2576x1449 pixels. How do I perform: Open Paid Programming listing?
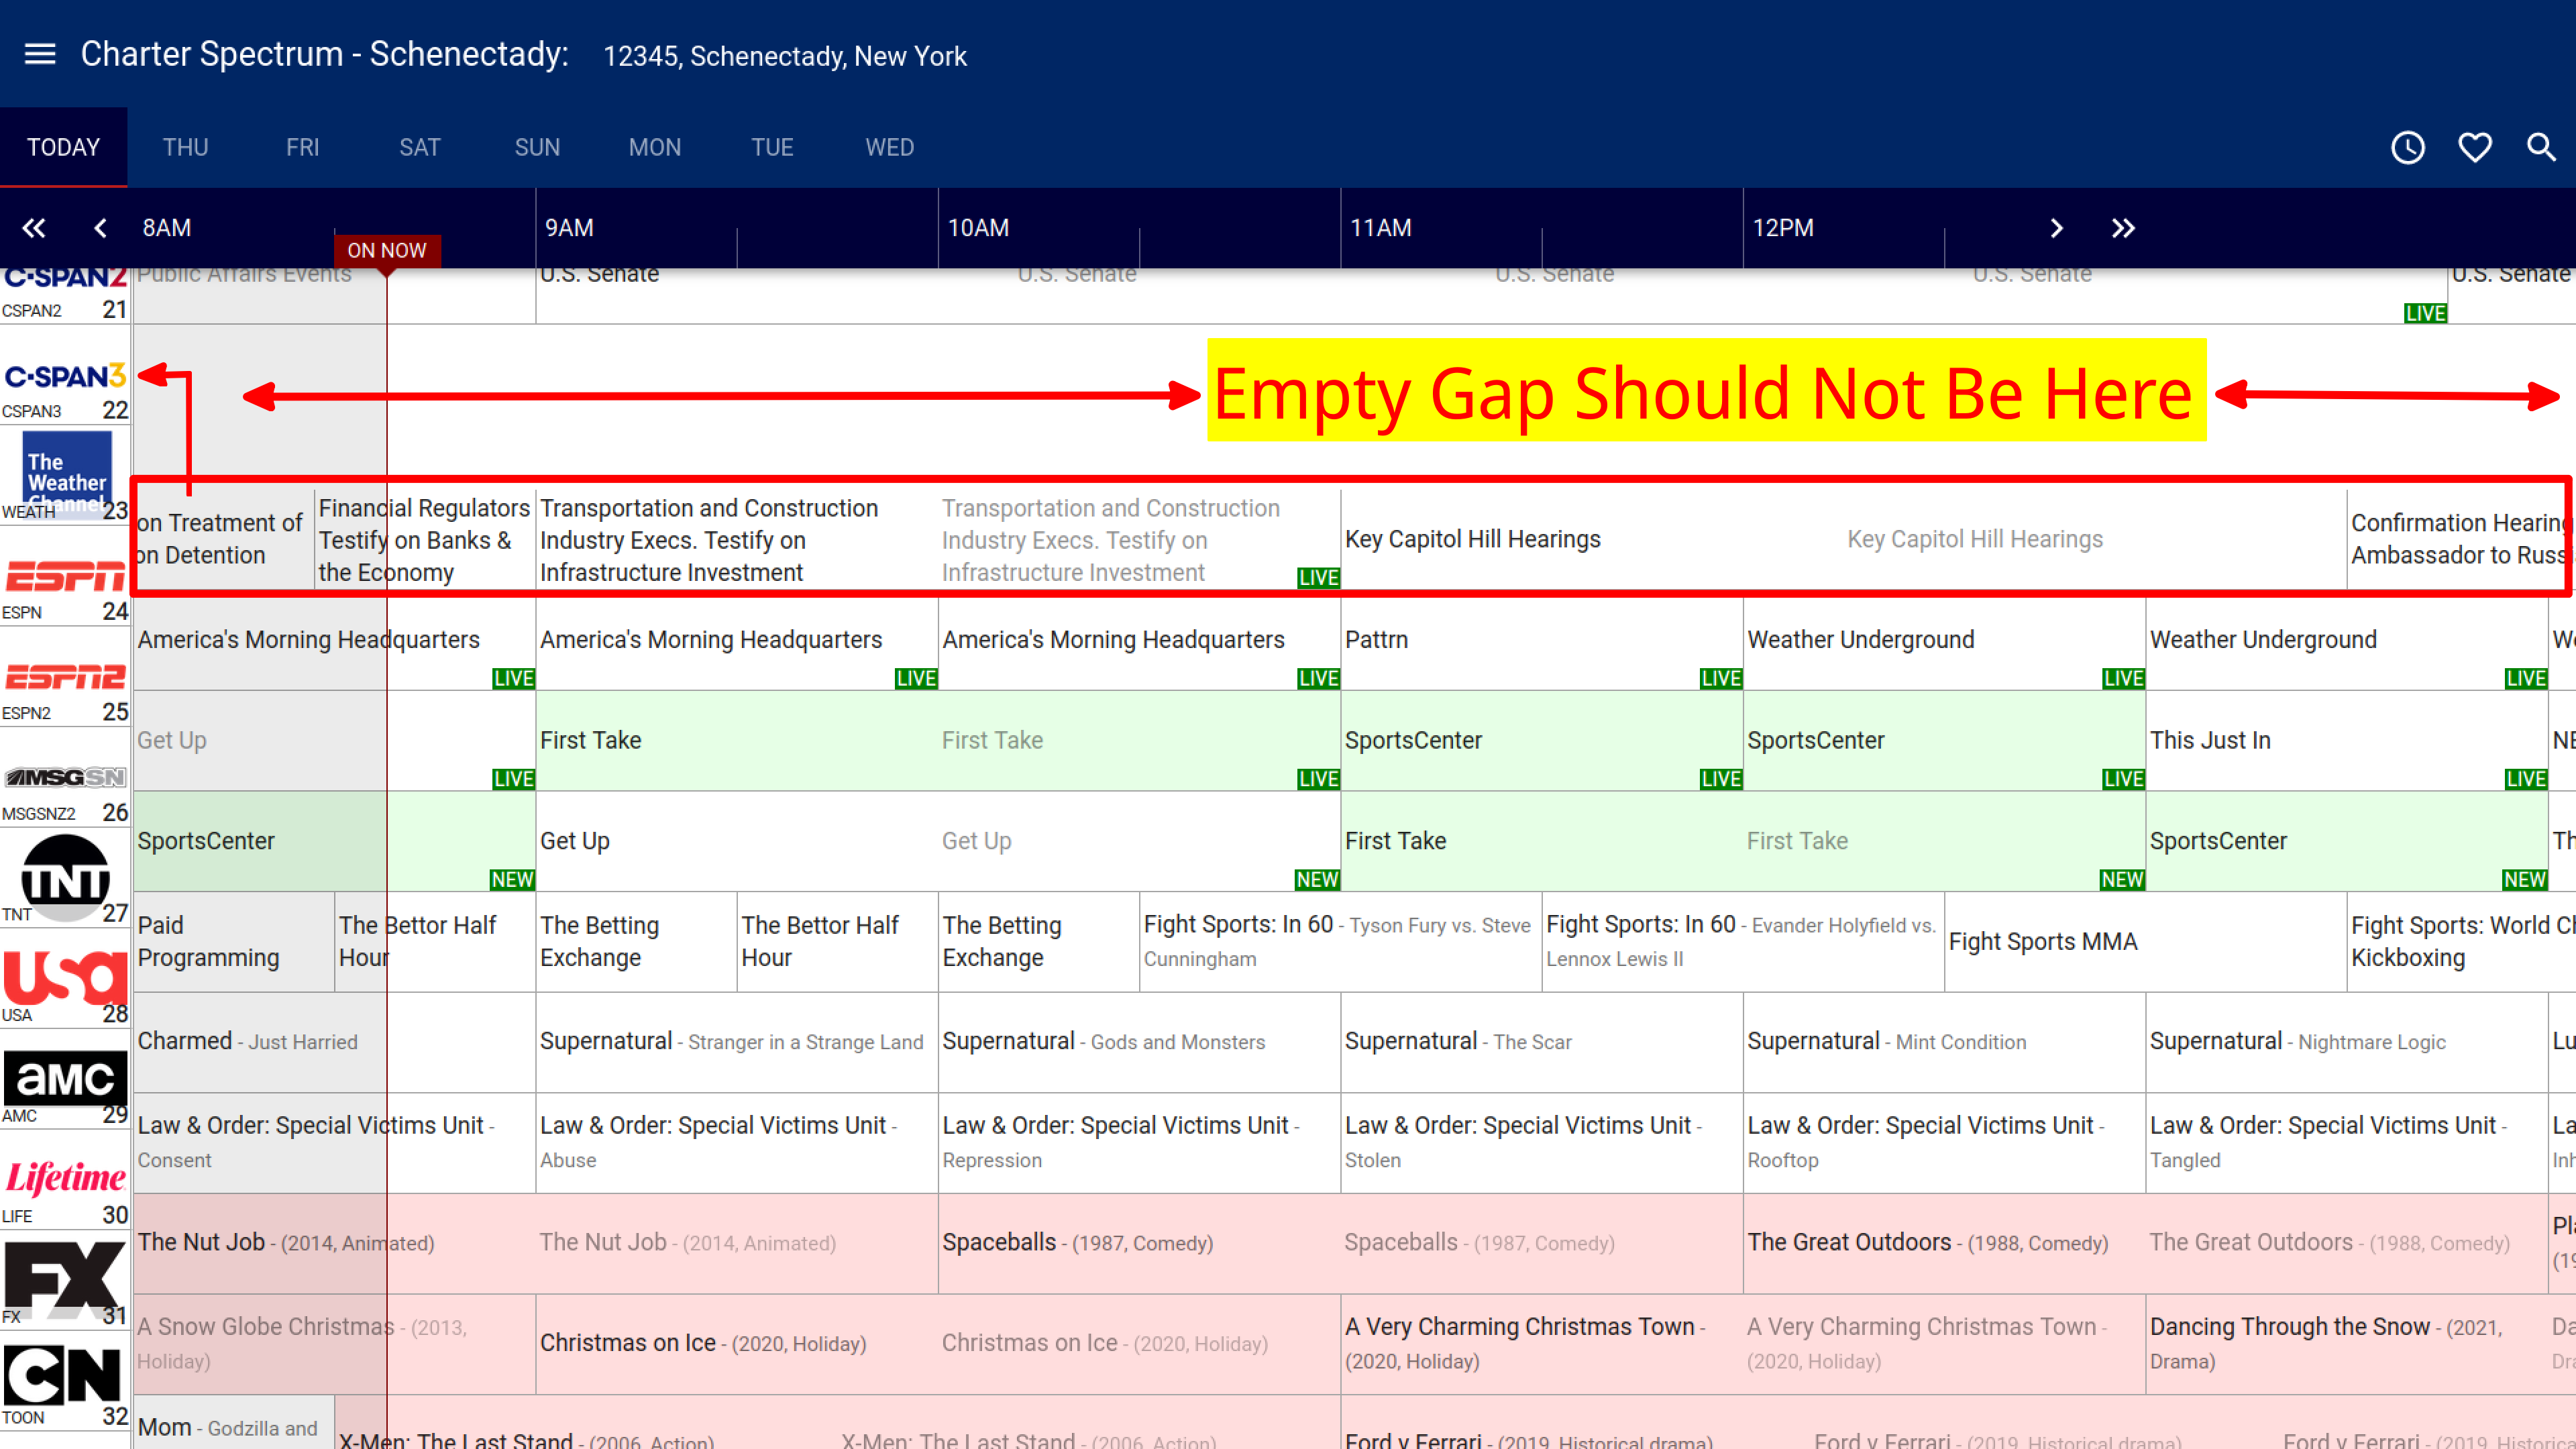[234, 942]
